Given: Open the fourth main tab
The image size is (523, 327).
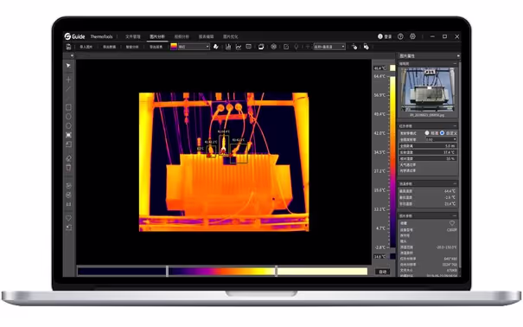Looking at the screenshot, I should click(206, 36).
